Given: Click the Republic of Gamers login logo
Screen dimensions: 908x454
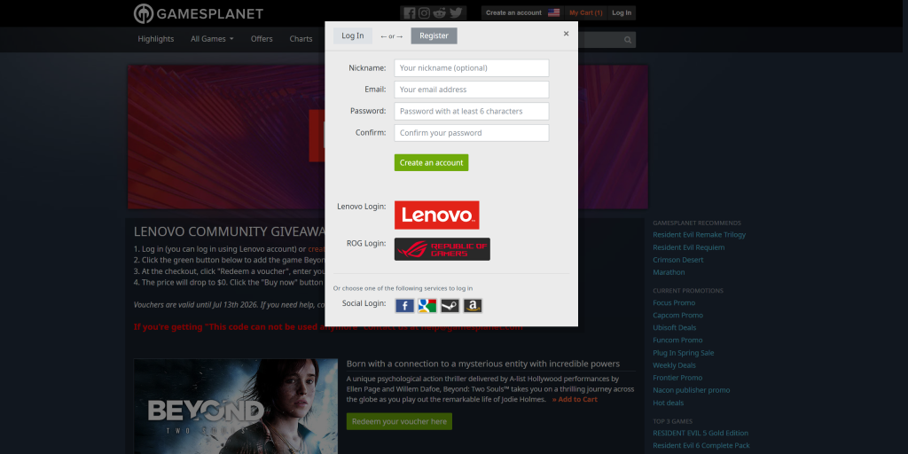Looking at the screenshot, I should coord(442,249).
